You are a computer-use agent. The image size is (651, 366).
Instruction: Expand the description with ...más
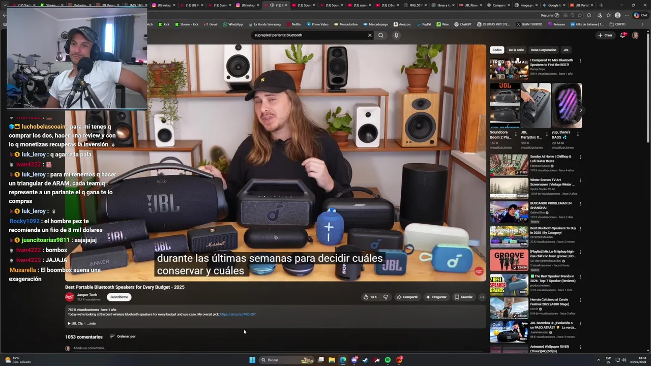pos(91,323)
